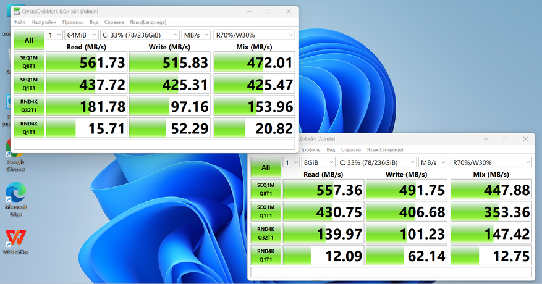Click status comment field in 64MiB window

[x=154, y=144]
